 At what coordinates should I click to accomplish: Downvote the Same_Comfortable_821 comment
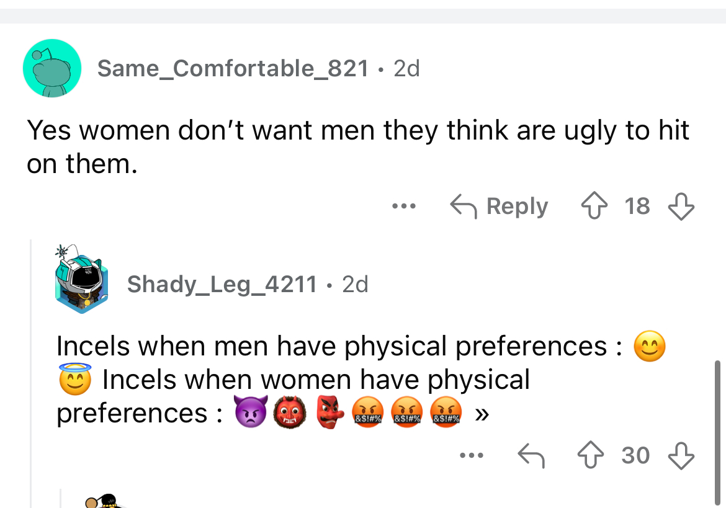click(681, 206)
